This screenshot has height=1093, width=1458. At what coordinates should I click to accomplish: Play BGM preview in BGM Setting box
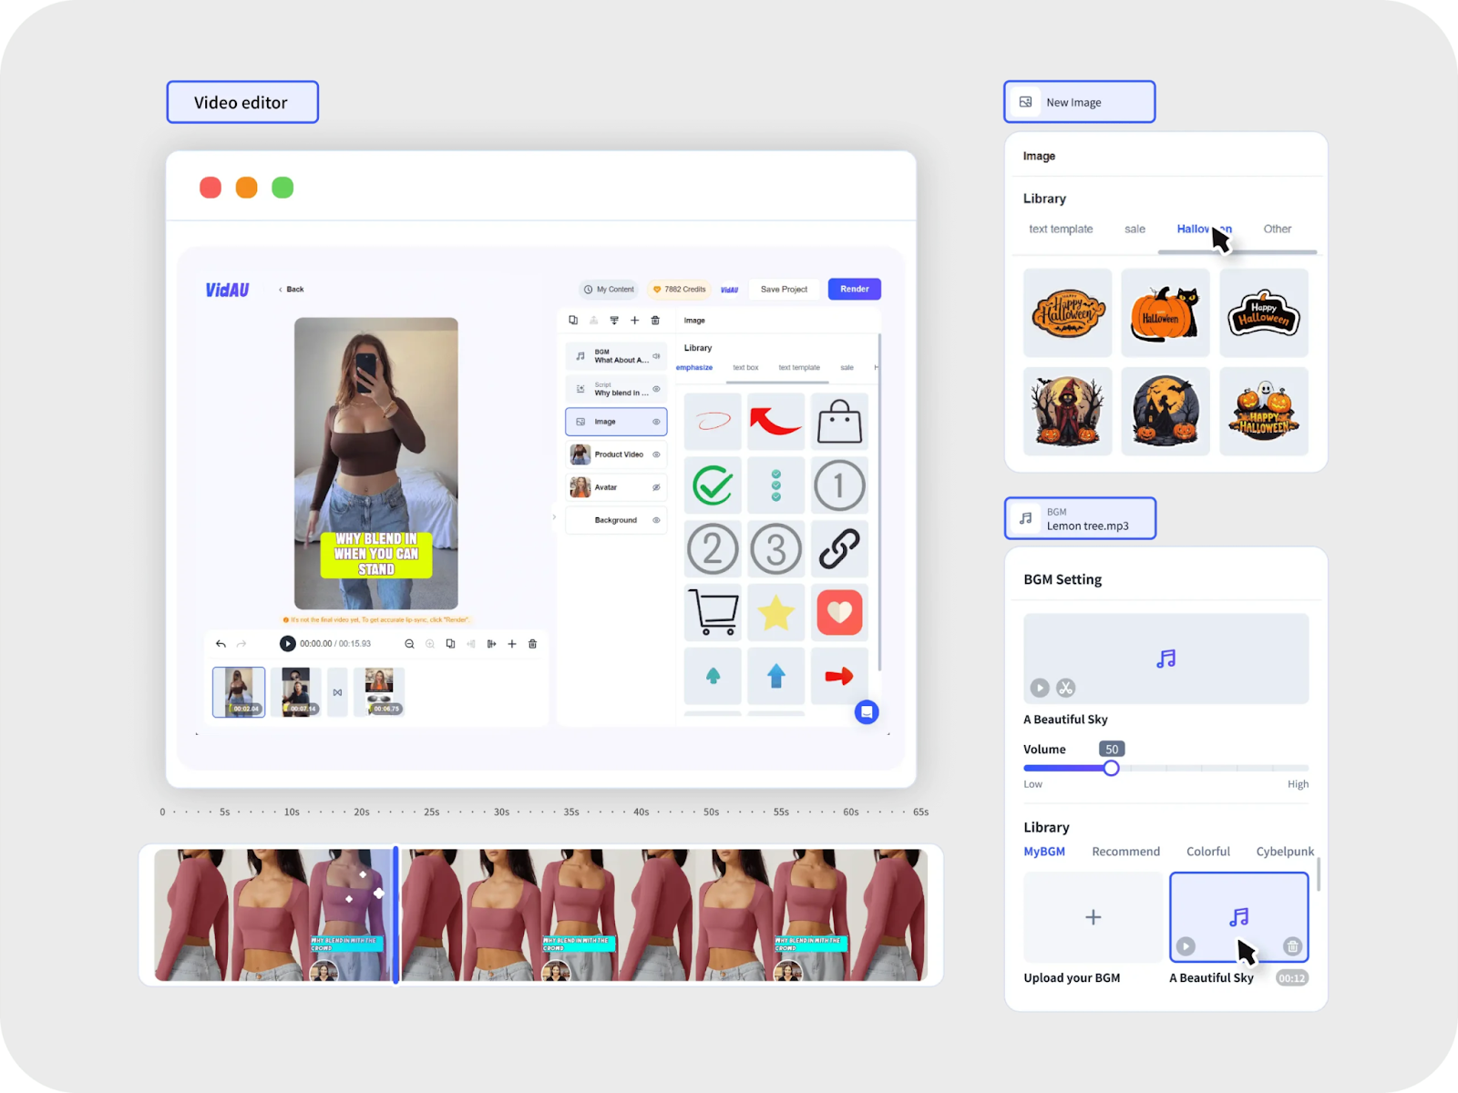pos(1040,688)
